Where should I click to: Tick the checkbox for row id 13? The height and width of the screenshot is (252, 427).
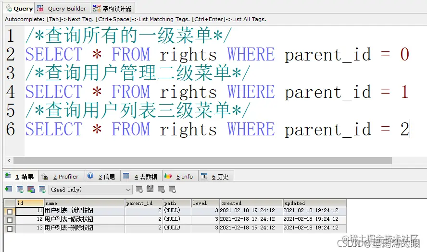[x=10, y=228]
